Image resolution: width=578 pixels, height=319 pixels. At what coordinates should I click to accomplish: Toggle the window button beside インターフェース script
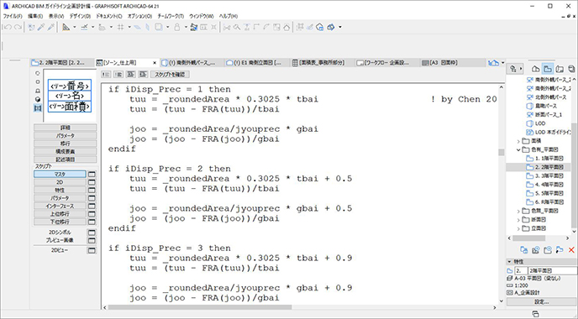tap(92, 207)
